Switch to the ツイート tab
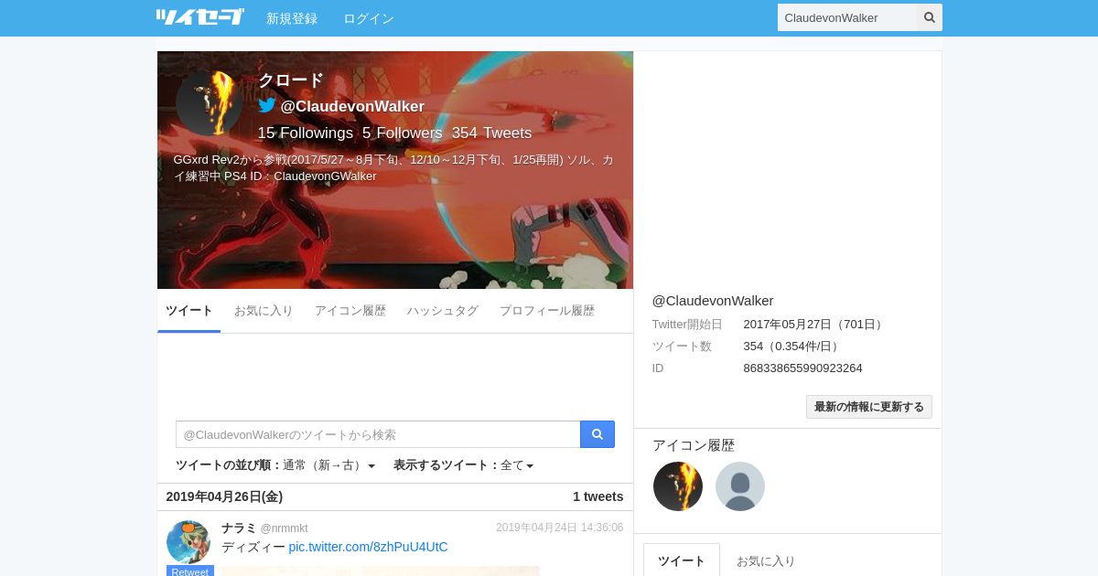The width and height of the screenshot is (1098, 576). pyautogui.click(x=189, y=311)
